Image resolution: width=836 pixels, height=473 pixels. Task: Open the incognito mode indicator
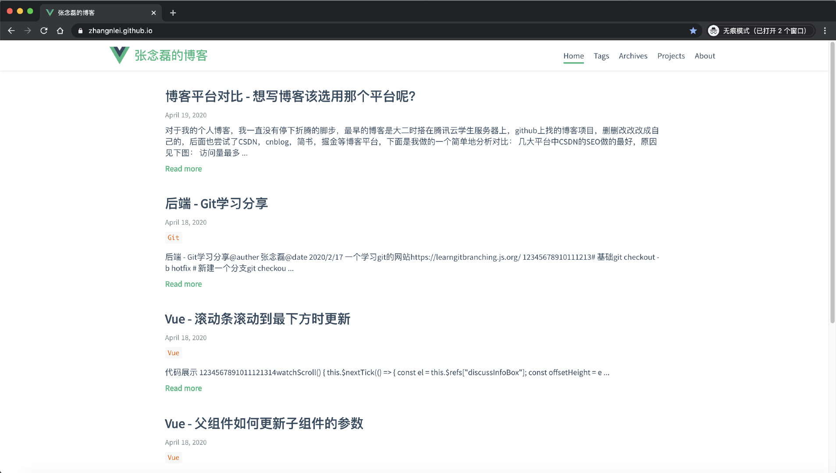coord(760,31)
